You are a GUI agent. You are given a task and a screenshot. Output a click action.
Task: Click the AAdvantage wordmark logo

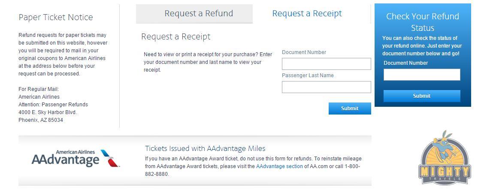point(65,160)
